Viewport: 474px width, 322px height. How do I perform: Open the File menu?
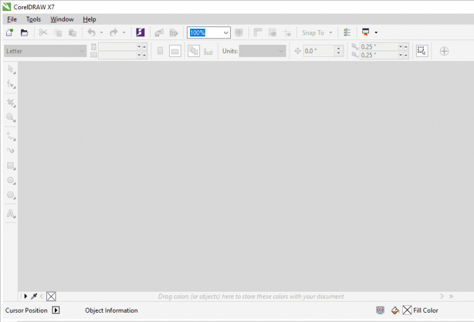coord(12,19)
